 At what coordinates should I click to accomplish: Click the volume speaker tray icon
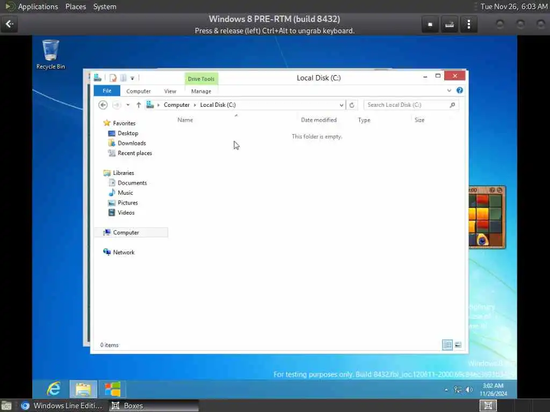pos(469,389)
